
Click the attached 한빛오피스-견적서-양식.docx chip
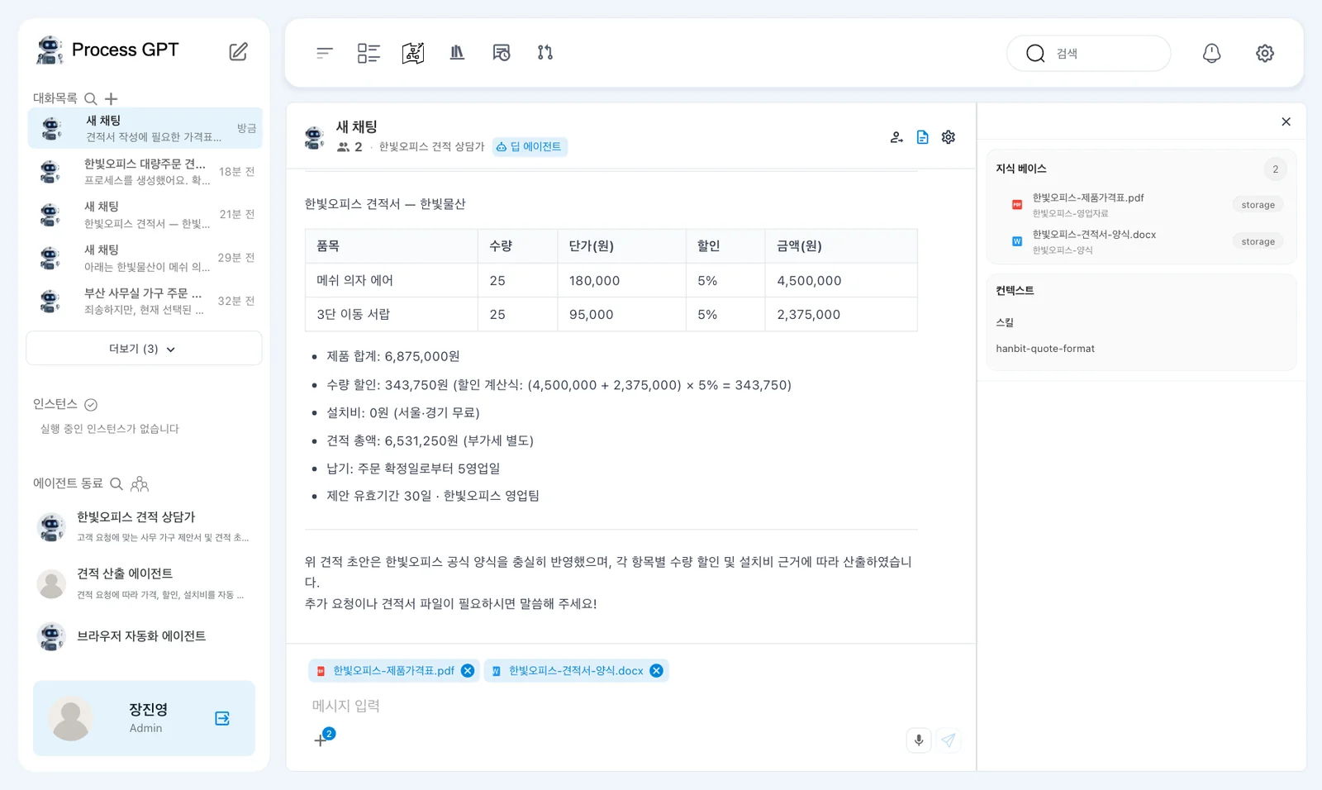coord(576,671)
